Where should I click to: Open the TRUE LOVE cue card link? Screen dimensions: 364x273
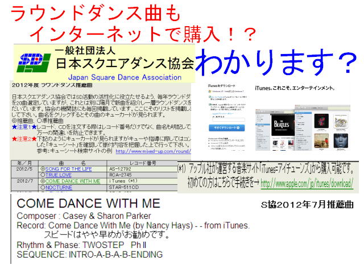click(x=58, y=175)
